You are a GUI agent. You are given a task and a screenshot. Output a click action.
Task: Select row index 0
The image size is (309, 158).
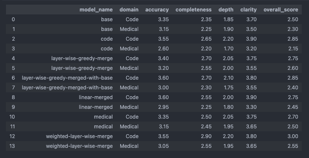13,19
